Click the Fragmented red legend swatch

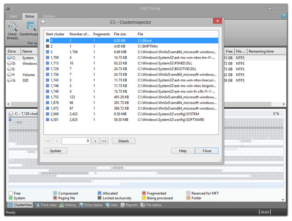pyautogui.click(x=144, y=193)
